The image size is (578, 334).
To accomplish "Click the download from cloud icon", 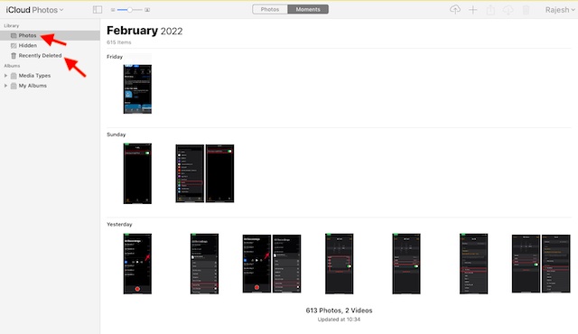I will [x=508, y=10].
